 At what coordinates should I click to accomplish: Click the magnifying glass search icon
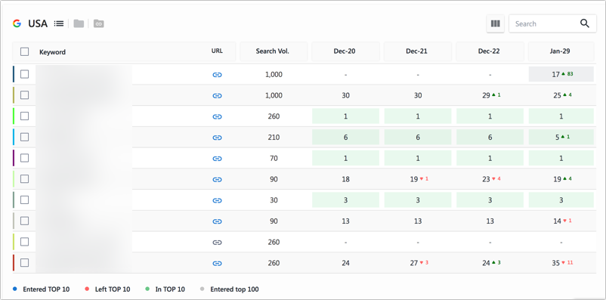585,23
